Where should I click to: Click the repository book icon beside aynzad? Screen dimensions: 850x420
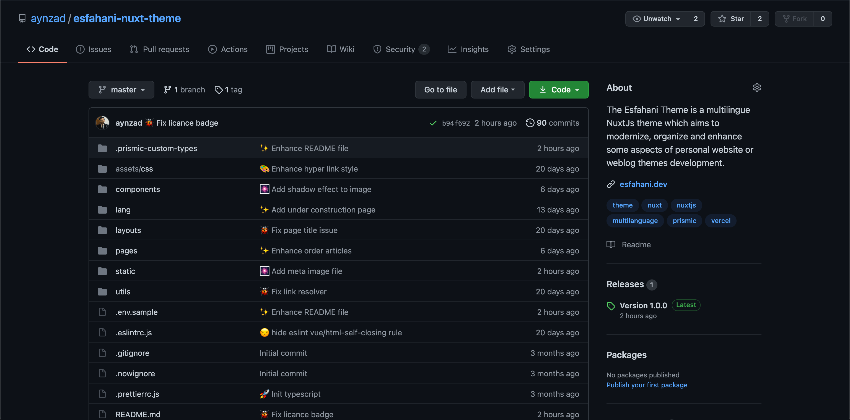[22, 19]
